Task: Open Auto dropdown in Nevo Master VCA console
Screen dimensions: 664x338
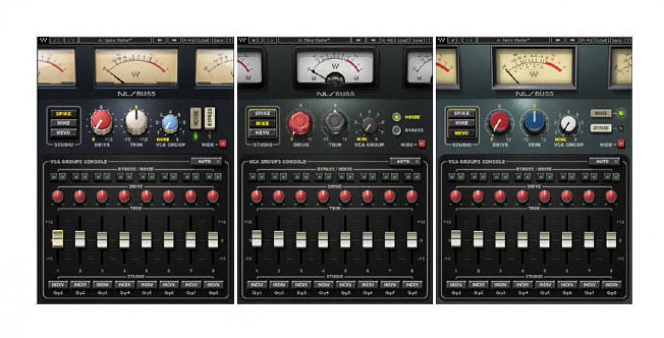Action: 604,161
